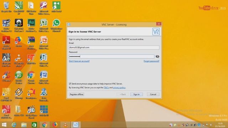
Task: Open Windows Store from the taskbar
Action: pos(34,125)
